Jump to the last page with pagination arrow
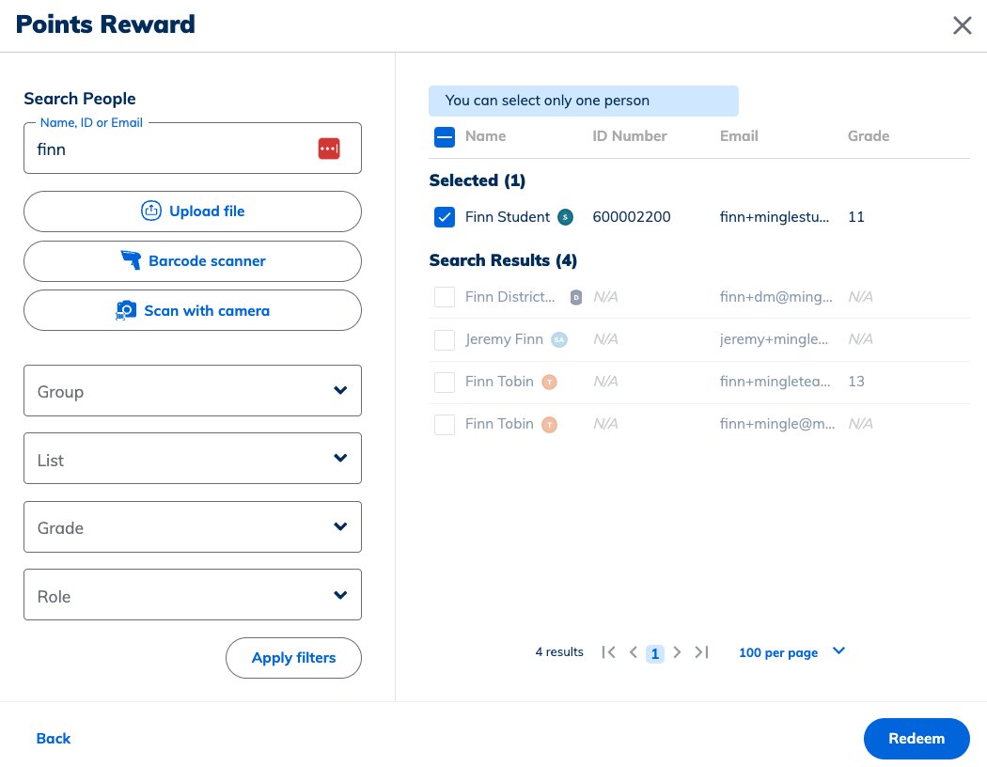 pos(701,651)
